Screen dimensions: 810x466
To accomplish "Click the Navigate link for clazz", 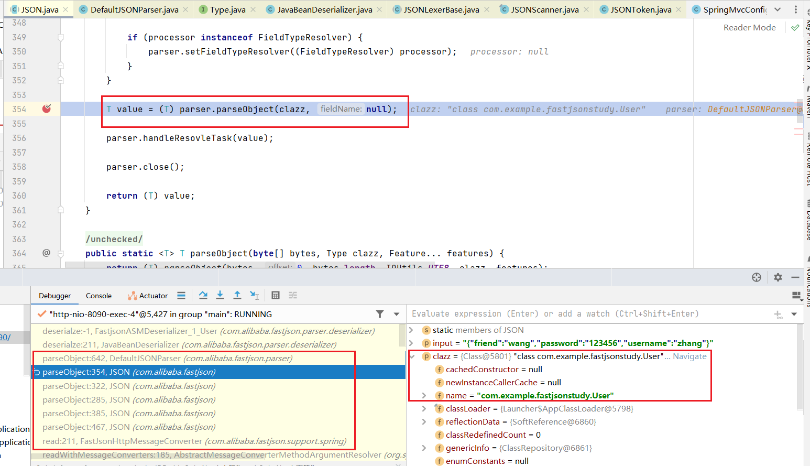I will click(x=689, y=356).
